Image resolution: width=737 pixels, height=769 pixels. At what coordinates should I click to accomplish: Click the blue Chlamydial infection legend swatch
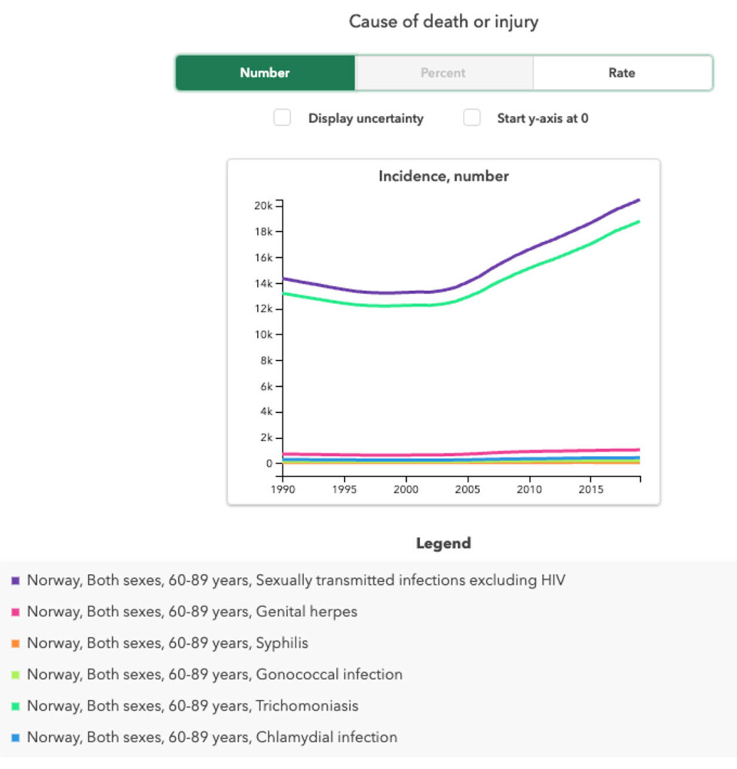[15, 738]
